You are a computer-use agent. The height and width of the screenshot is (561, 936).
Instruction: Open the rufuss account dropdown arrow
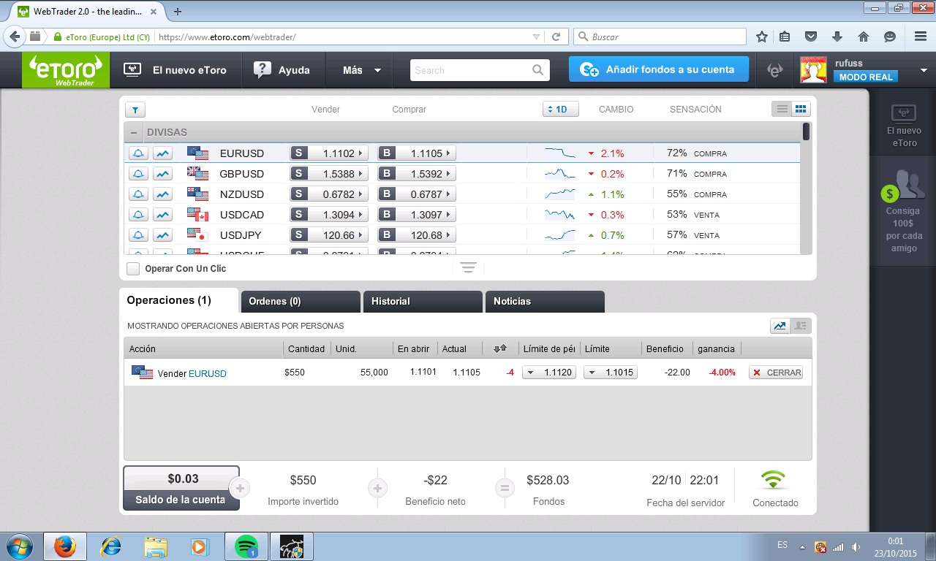pyautogui.click(x=924, y=71)
